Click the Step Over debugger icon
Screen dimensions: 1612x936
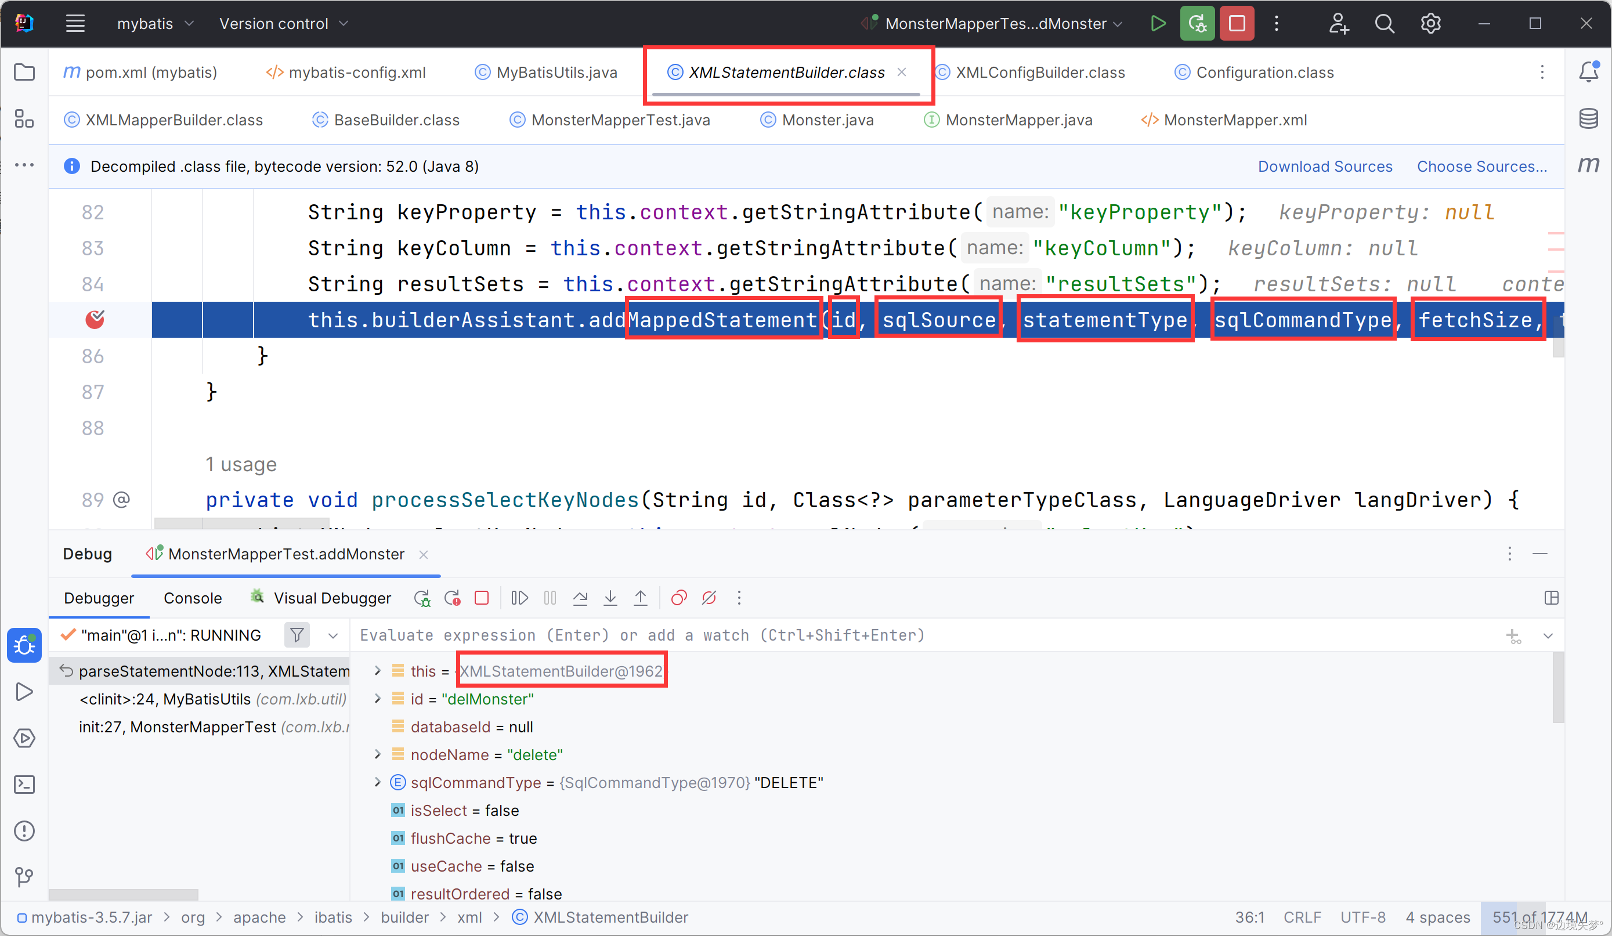tap(580, 598)
